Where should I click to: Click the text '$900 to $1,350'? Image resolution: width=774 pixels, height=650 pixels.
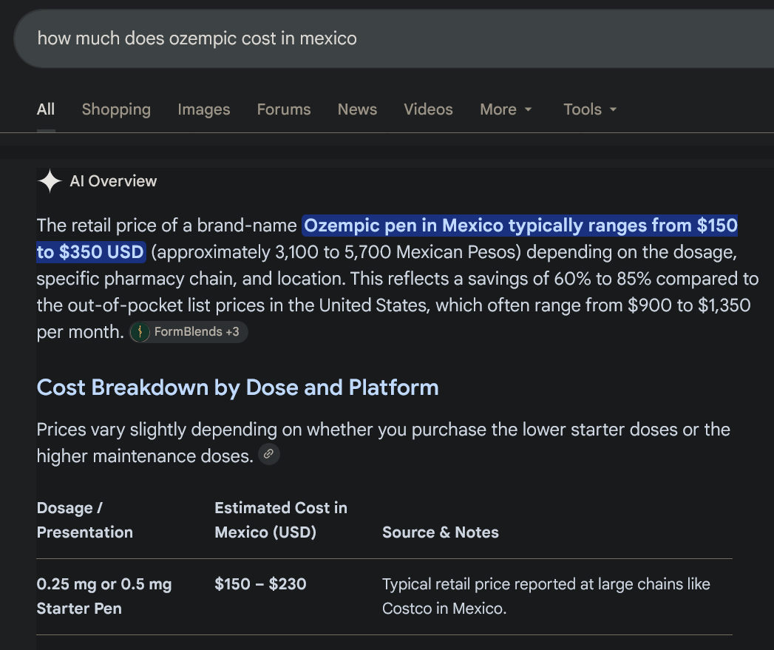tap(688, 305)
